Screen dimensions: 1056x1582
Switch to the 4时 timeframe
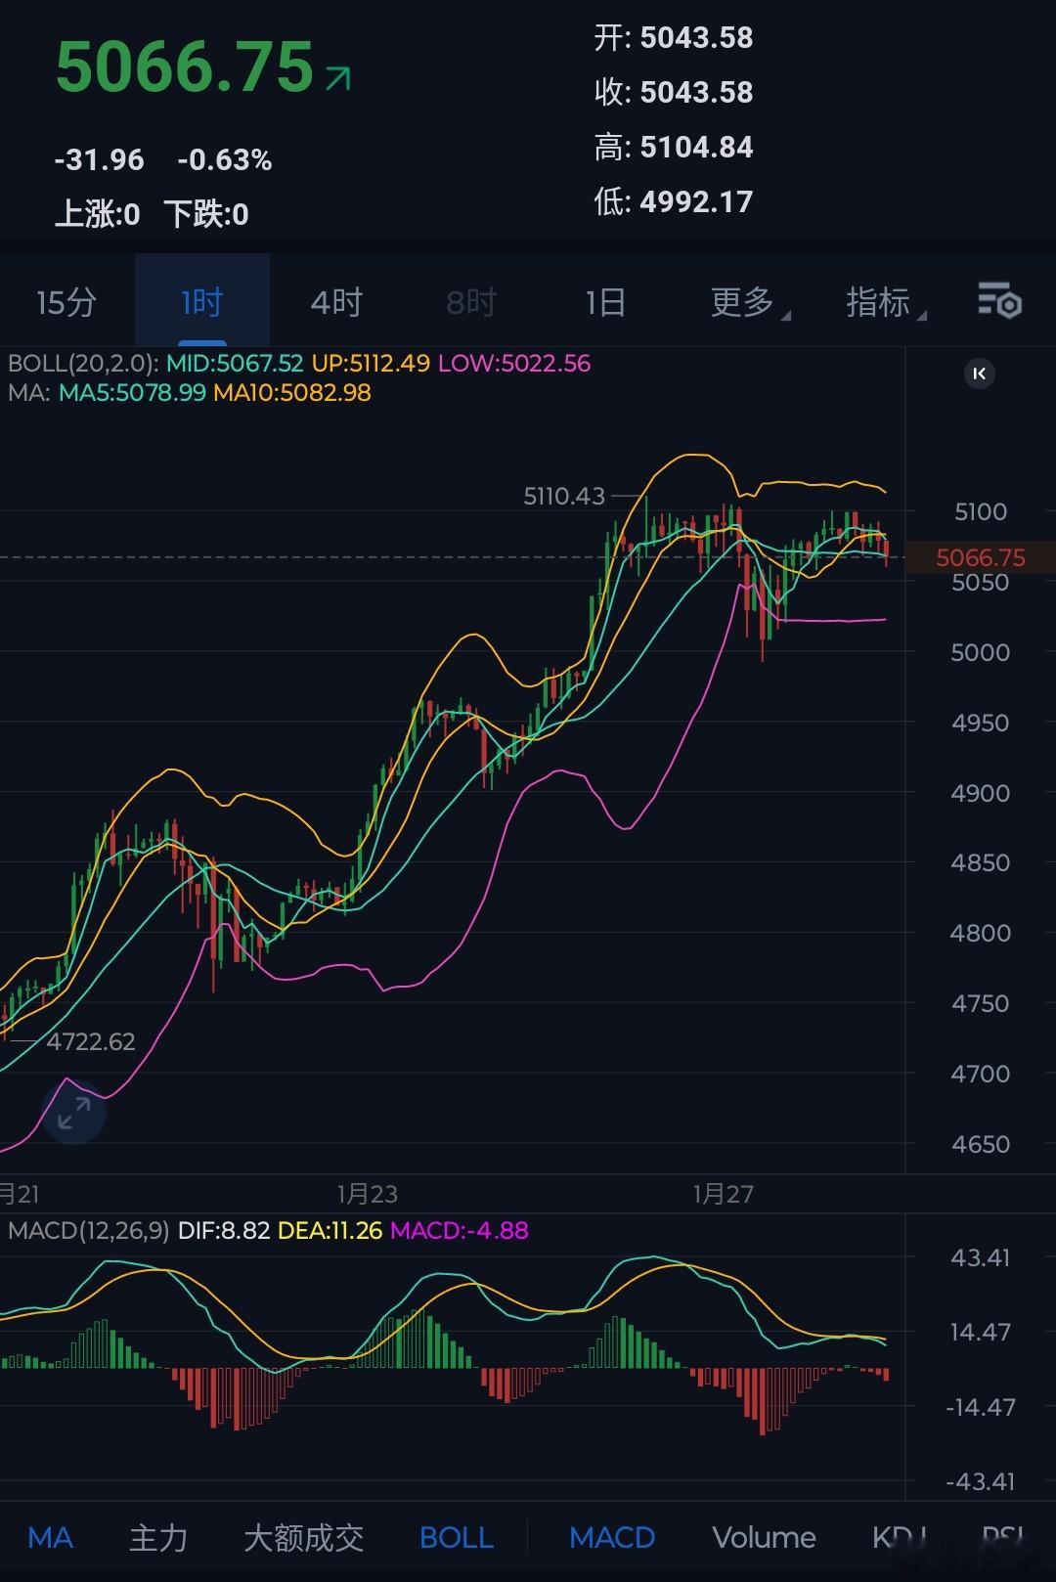point(336,302)
